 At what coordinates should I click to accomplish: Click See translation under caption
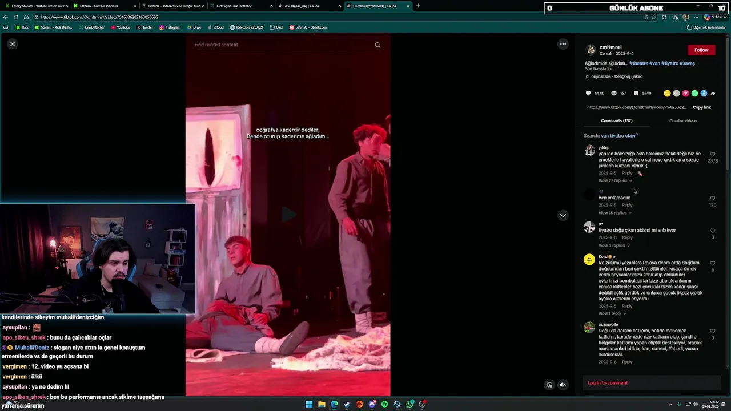pos(599,69)
